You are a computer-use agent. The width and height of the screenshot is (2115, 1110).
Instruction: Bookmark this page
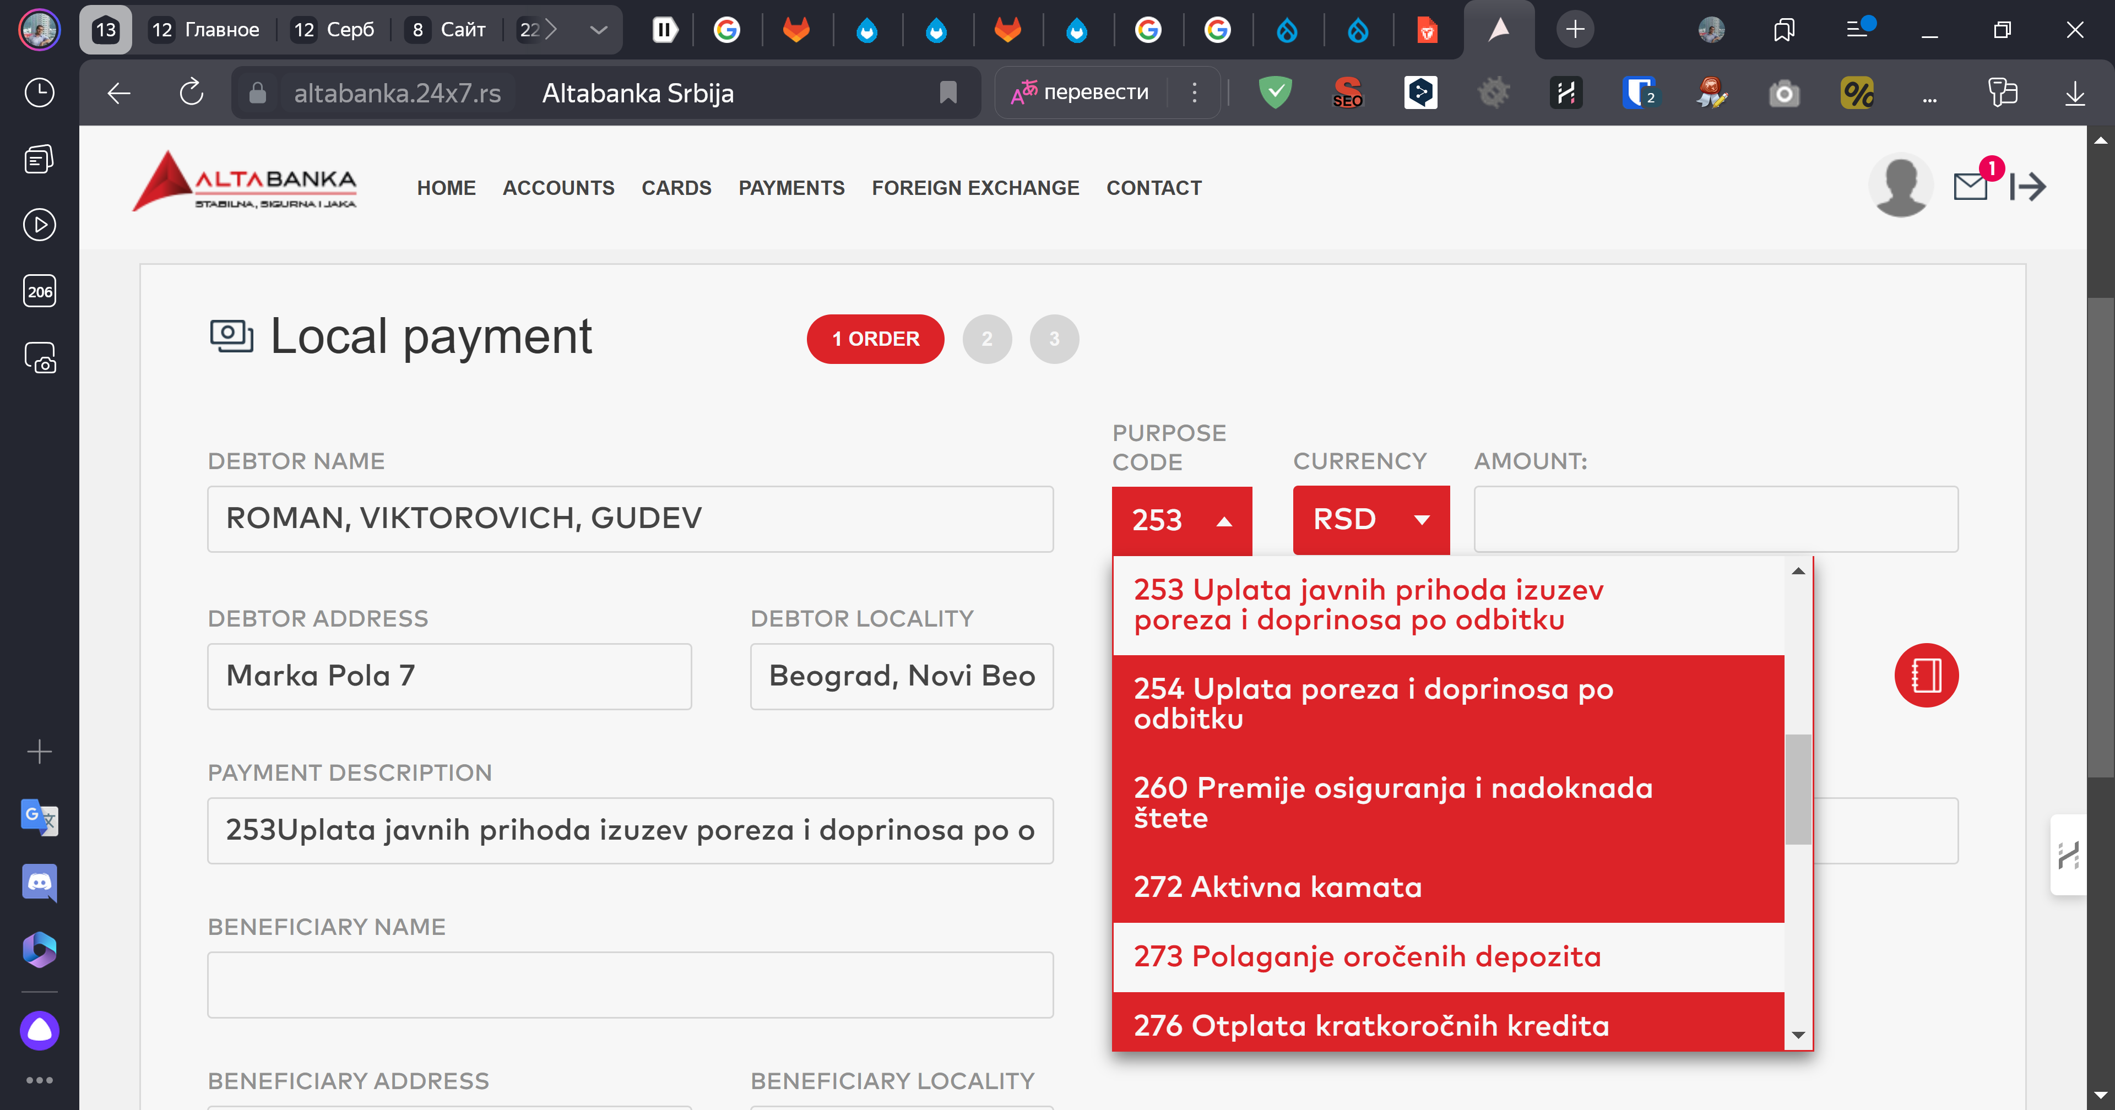[947, 92]
